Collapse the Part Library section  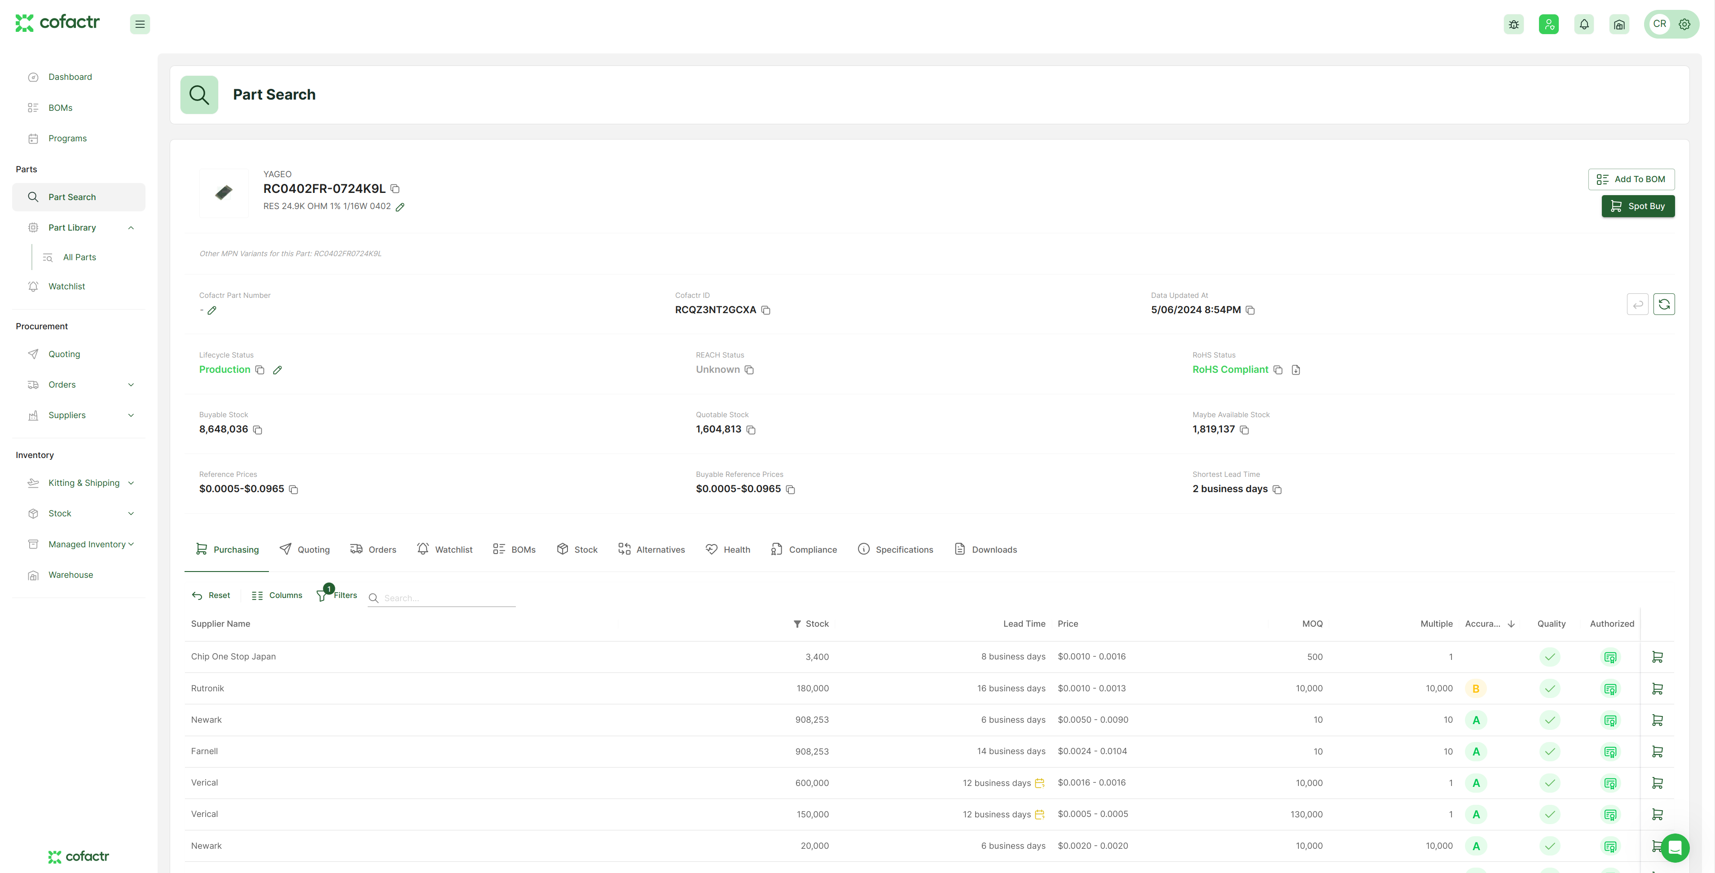coord(131,227)
